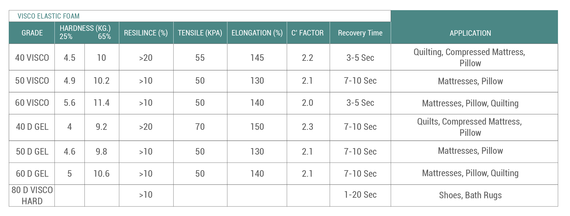This screenshot has width=570, height=216.
Task: Select the 50 D GEL row label
Action: coord(32,152)
